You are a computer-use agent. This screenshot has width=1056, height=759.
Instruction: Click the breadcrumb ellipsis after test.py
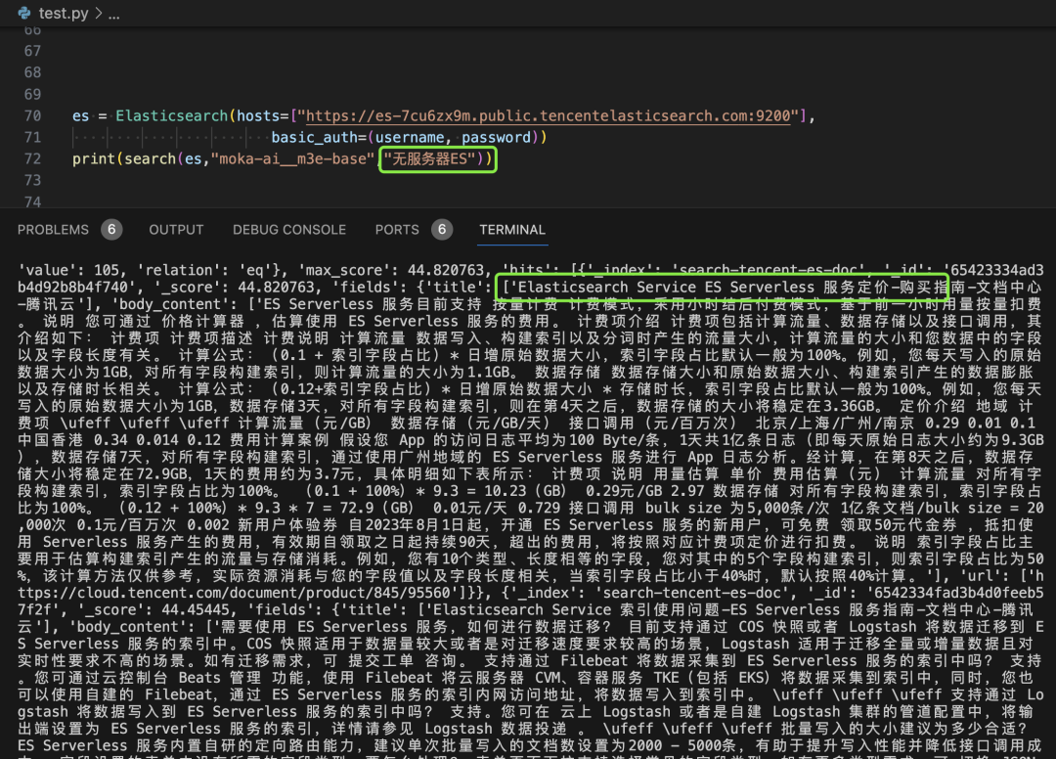[x=113, y=14]
